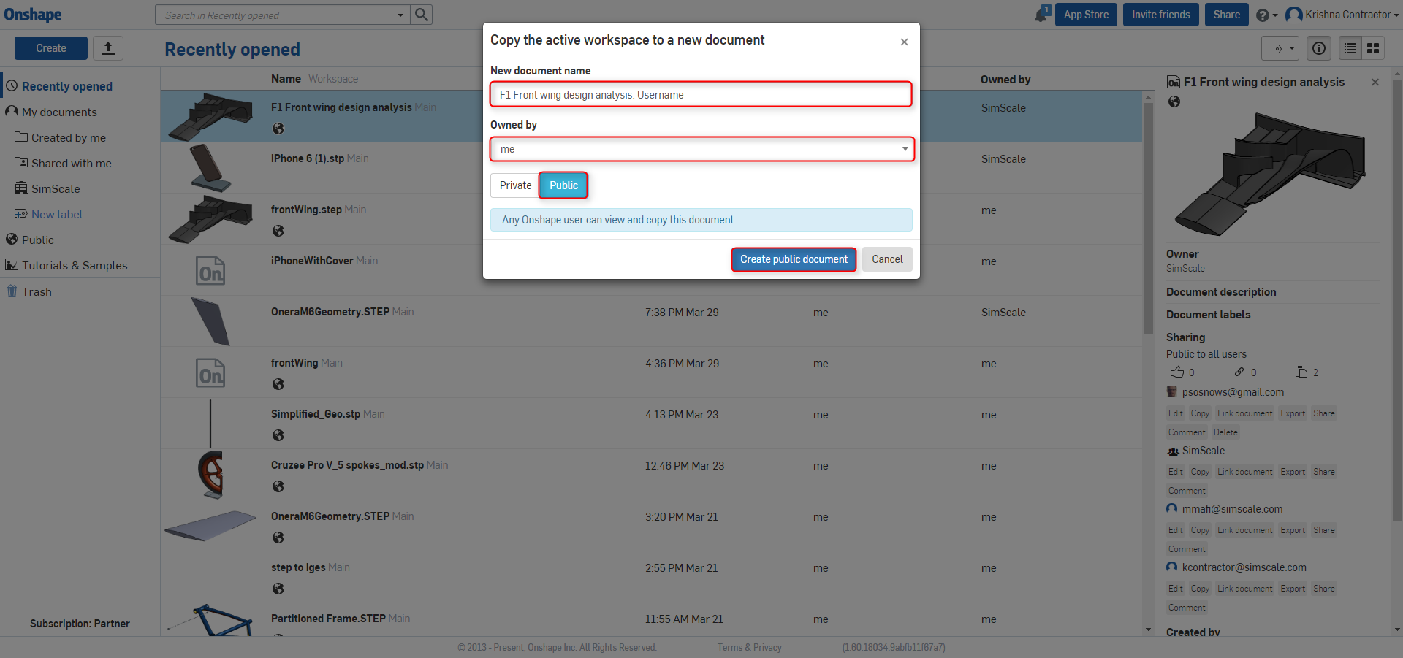Select the Private visibility option
The width and height of the screenshot is (1403, 658).
pyautogui.click(x=515, y=185)
